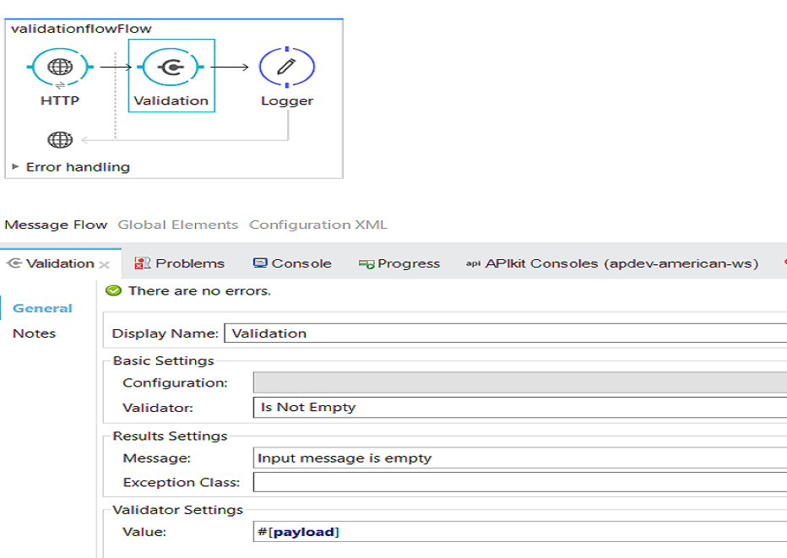Click the Progress tab icon
Image resolution: width=787 pixels, height=558 pixels.
coord(366,264)
